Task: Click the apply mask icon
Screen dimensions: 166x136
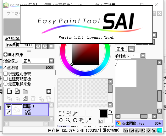Action: 49,99
